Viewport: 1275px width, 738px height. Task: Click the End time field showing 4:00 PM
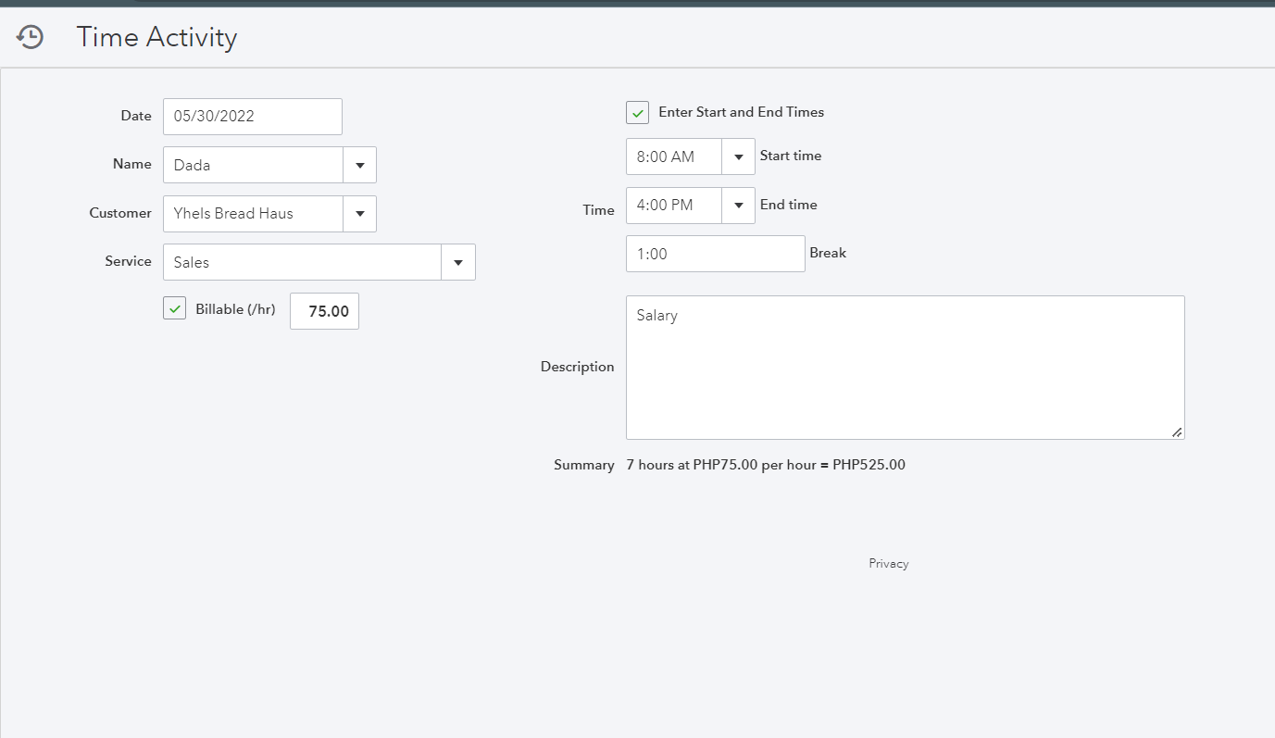click(672, 206)
